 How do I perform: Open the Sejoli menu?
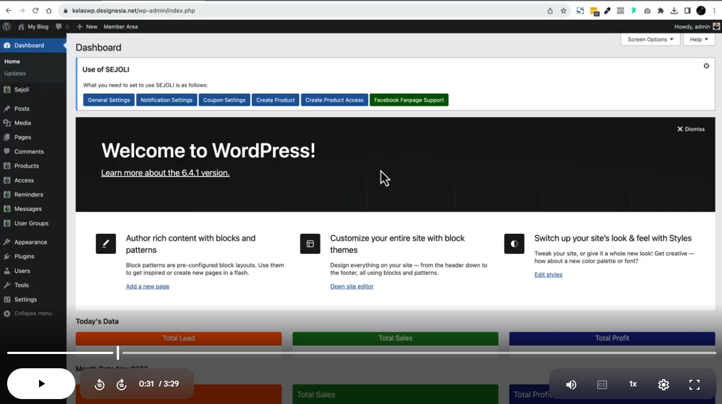(x=33, y=90)
